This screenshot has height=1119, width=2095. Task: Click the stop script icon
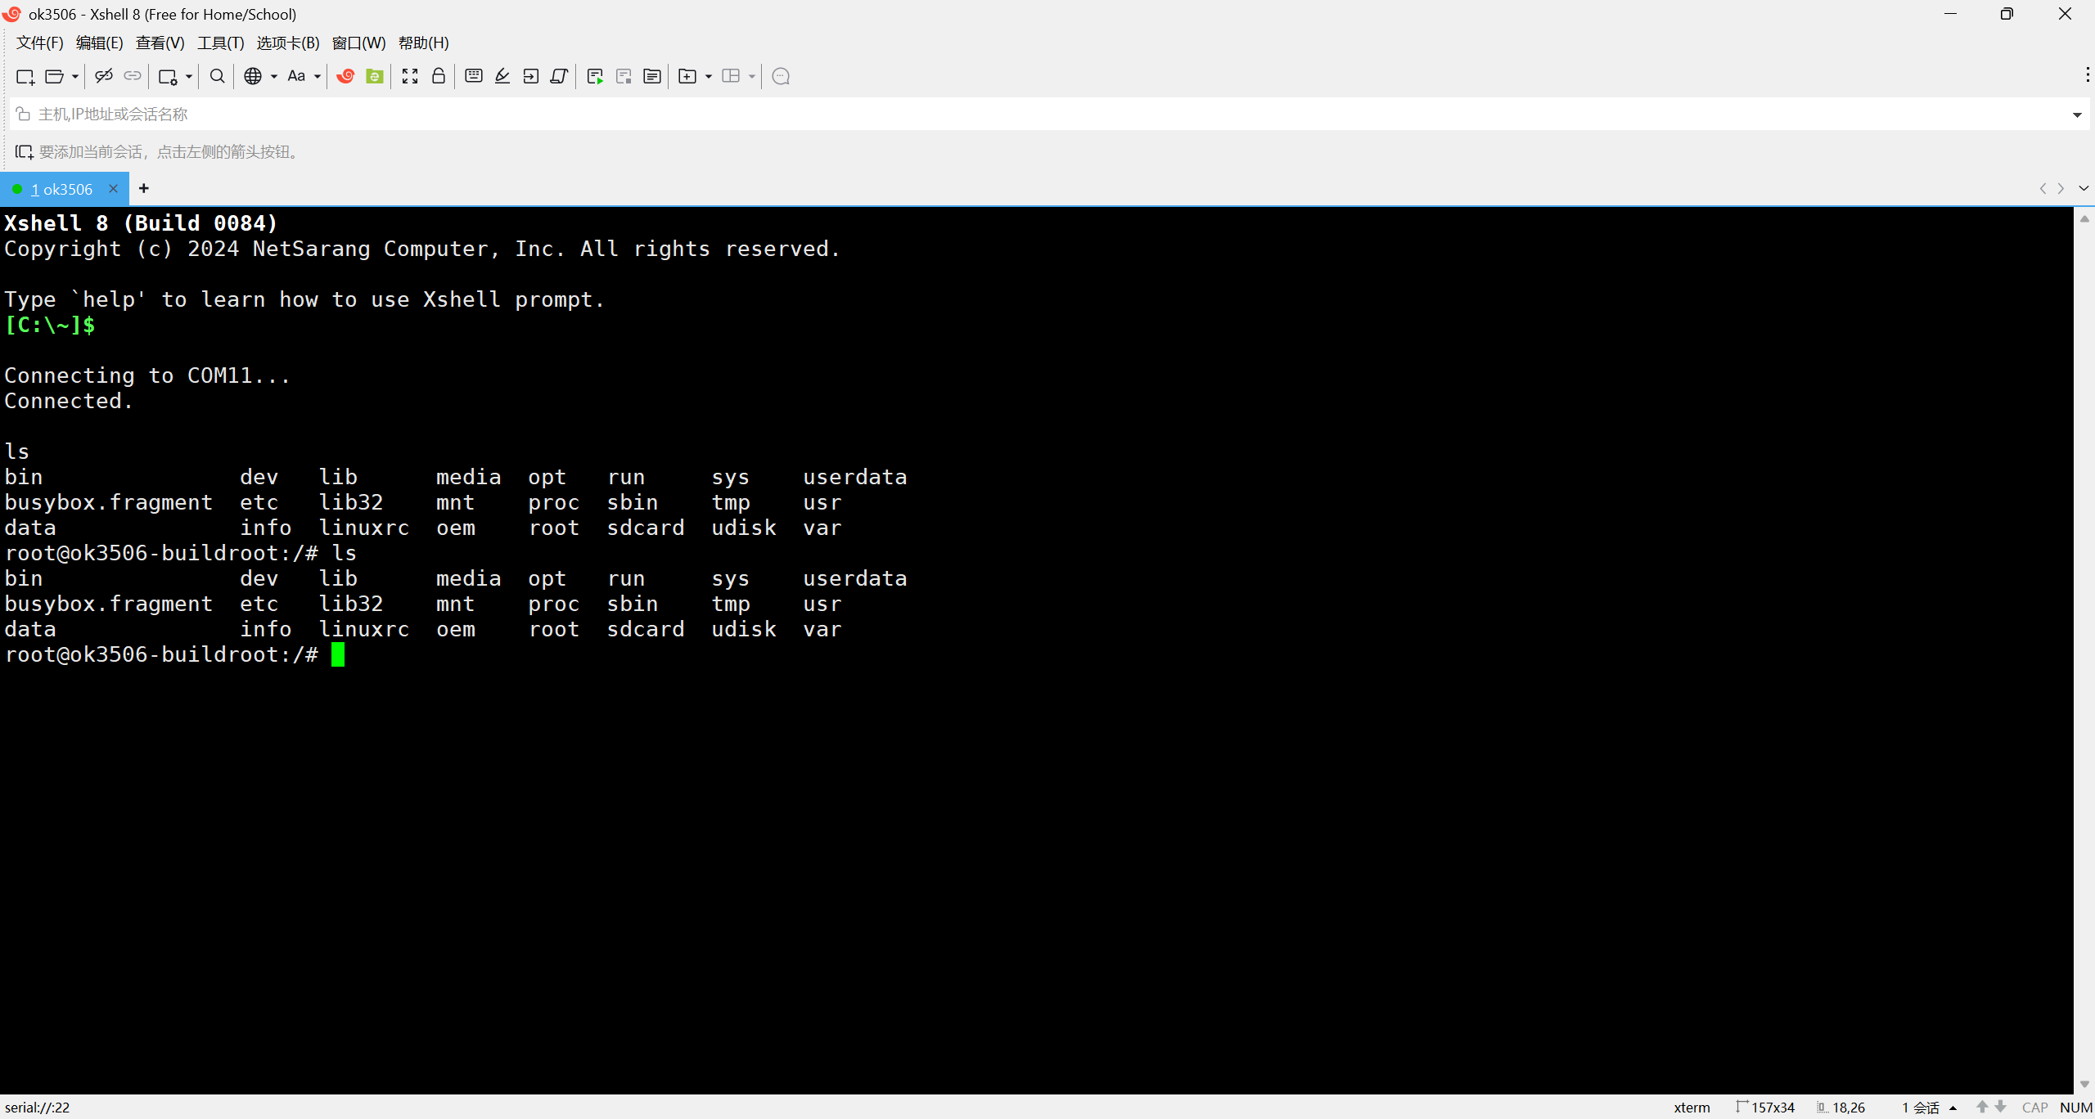[624, 76]
